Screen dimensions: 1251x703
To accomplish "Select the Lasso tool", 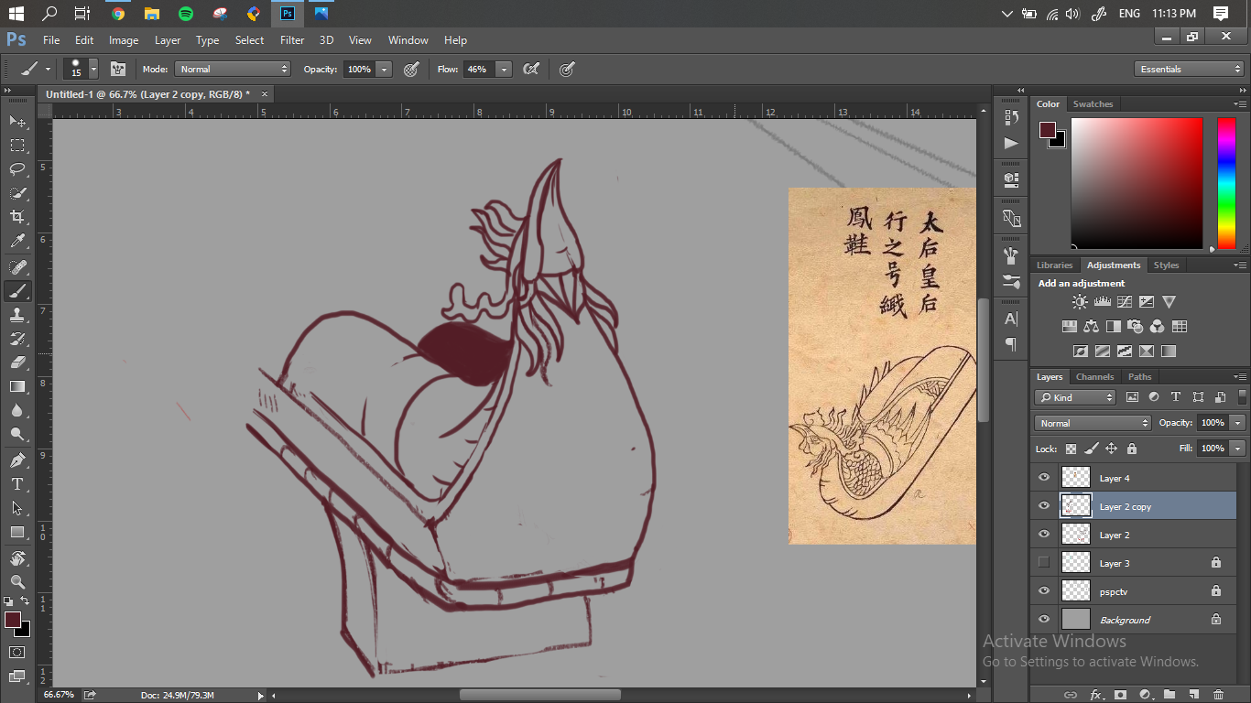I will coord(17,169).
